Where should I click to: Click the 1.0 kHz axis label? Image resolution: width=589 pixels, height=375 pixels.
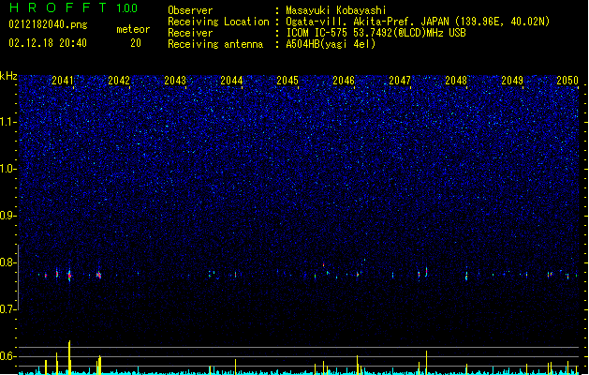8,169
